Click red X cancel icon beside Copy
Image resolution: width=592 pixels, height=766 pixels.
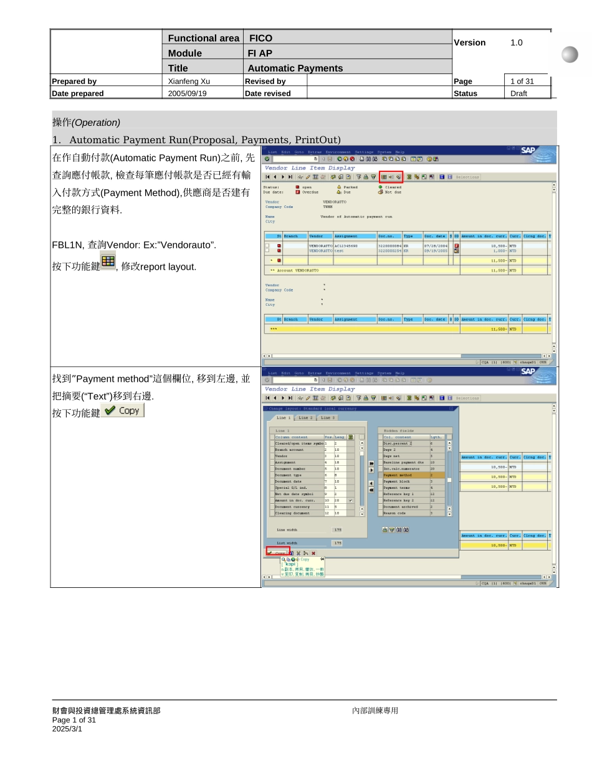click(313, 554)
